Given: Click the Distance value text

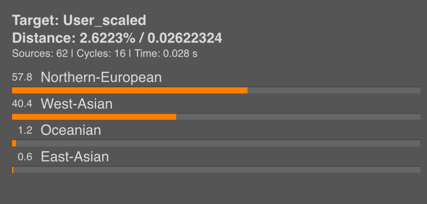Looking at the screenshot, I should 151,38.
